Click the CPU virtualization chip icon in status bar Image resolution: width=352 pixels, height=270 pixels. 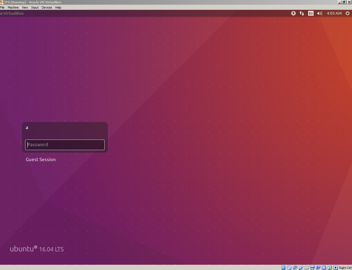[x=324, y=268]
